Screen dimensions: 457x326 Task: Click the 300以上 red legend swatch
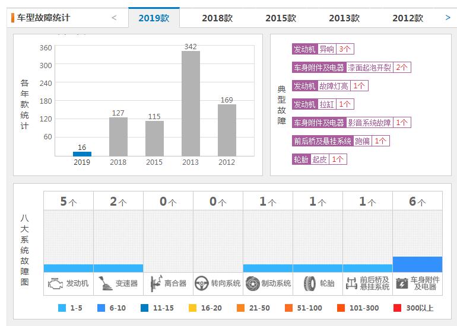pyautogui.click(x=397, y=308)
